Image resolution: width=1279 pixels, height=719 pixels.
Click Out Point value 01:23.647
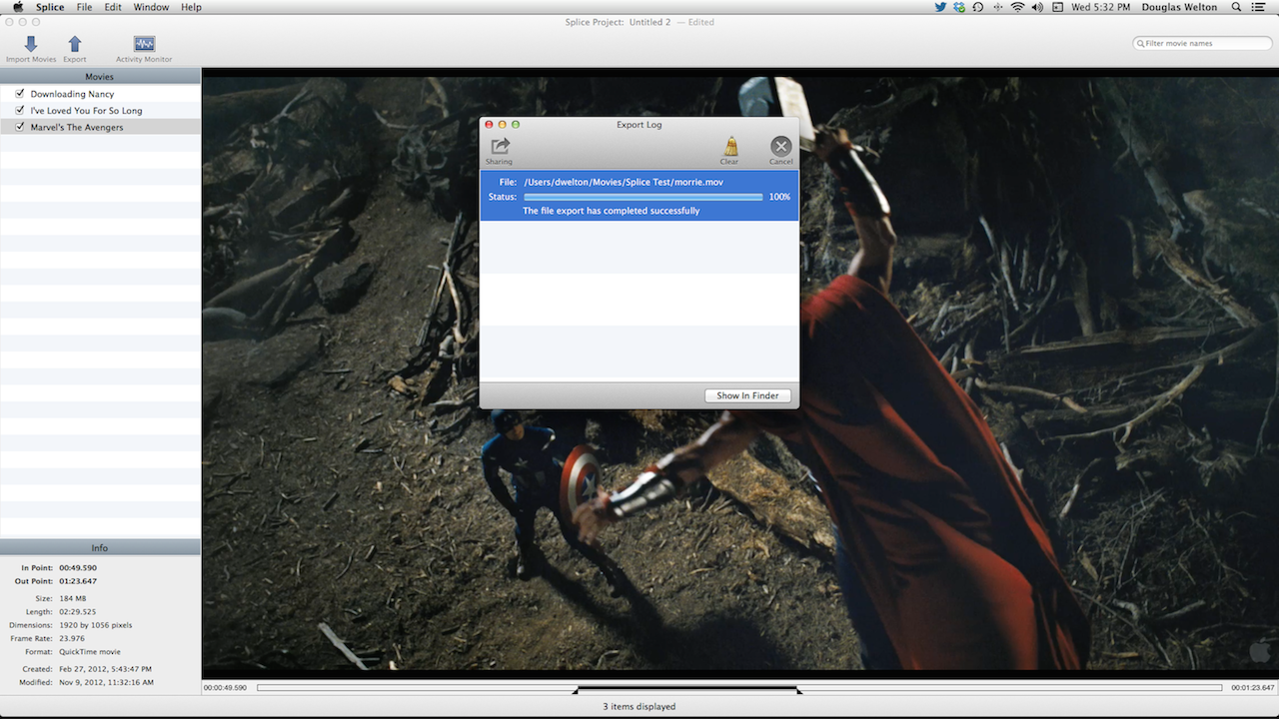click(x=78, y=580)
